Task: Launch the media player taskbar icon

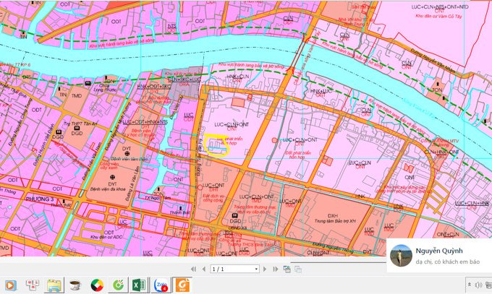Action: tap(11, 284)
